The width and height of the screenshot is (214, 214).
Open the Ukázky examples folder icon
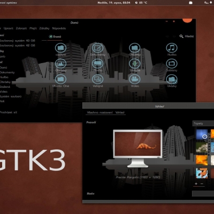pyautogui.click(x=172, y=79)
